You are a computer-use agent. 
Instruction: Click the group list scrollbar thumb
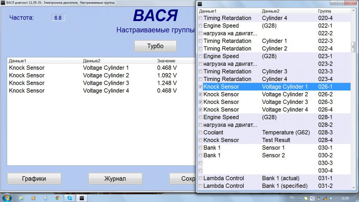click(x=353, y=47)
